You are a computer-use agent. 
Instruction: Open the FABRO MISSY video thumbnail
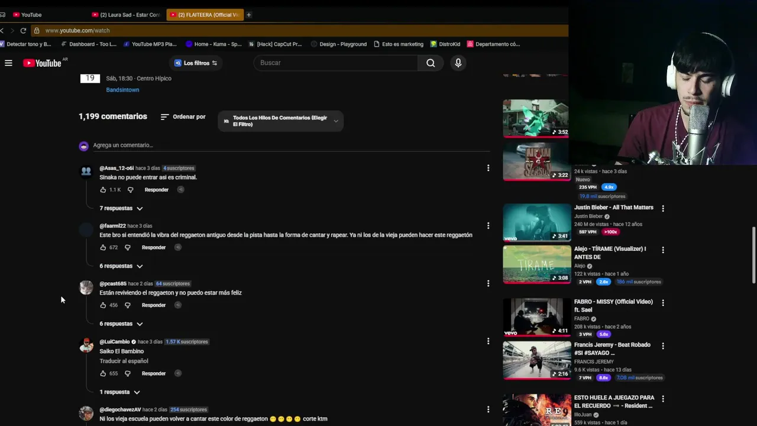point(536,317)
